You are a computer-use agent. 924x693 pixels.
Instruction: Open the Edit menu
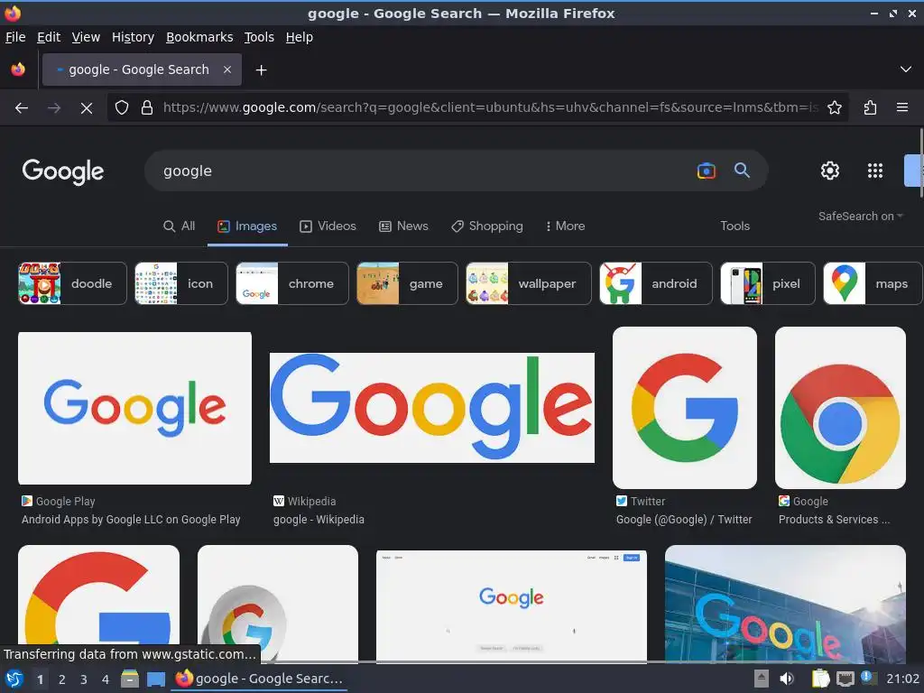pos(49,37)
